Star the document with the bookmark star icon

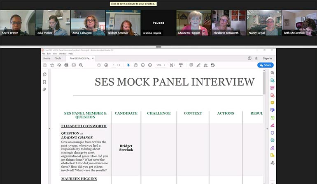tap(52, 65)
